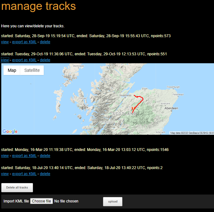Click the red track line on the map
The height and width of the screenshot is (212, 214).
(x=141, y=99)
